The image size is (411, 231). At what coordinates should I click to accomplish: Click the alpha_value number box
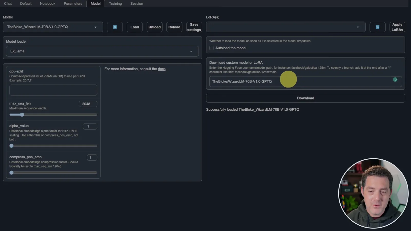click(x=90, y=126)
